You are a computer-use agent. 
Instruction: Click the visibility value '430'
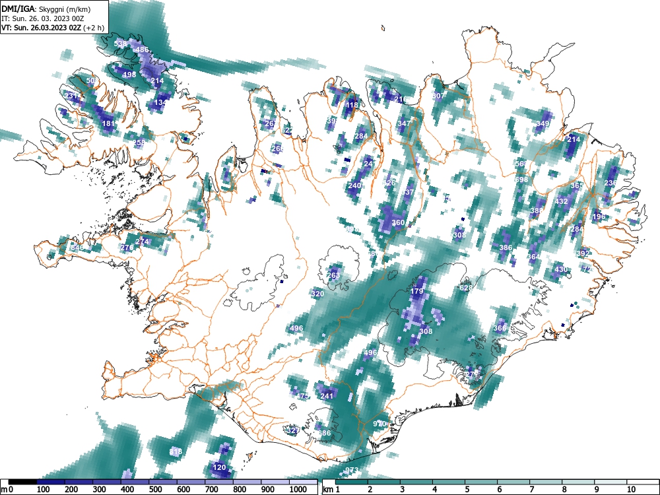click(561, 269)
